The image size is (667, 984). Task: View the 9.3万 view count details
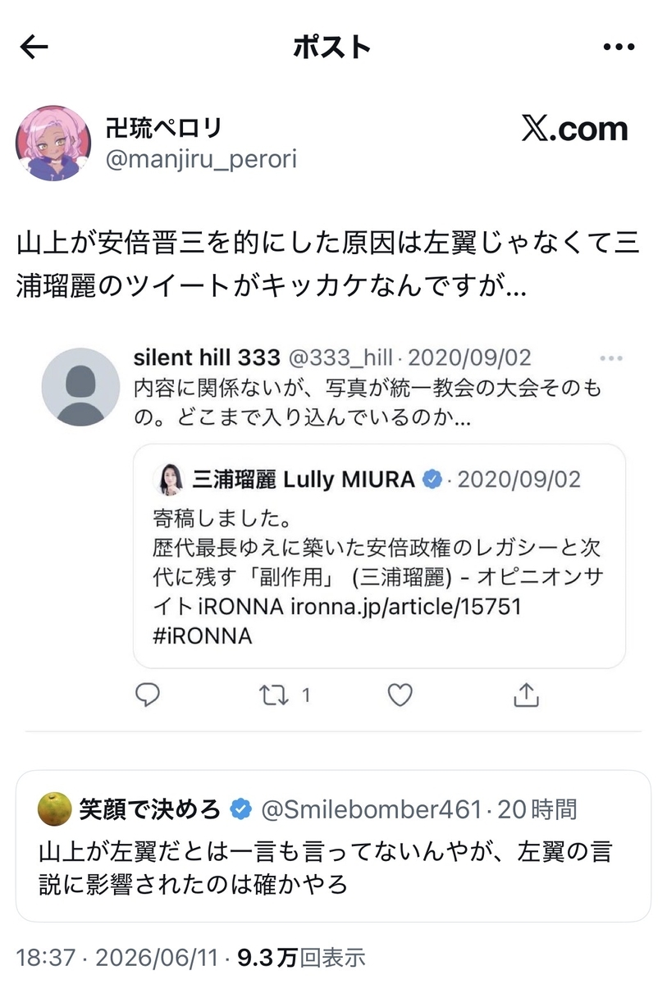(x=300, y=957)
